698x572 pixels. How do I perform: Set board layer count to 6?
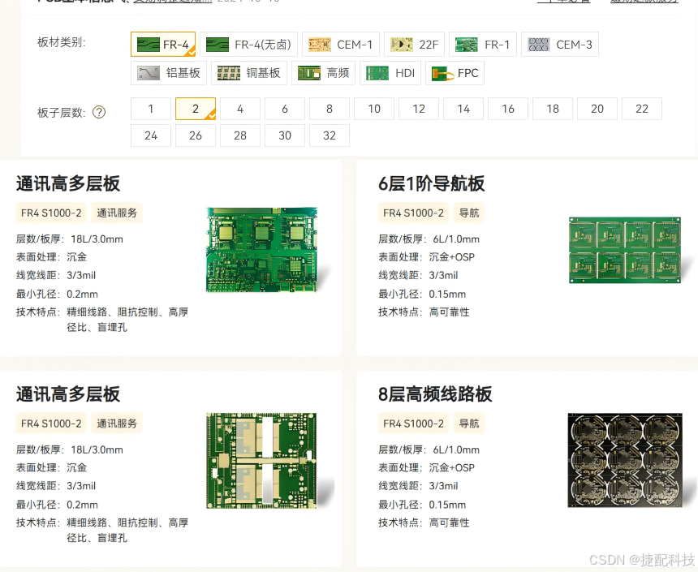(285, 109)
